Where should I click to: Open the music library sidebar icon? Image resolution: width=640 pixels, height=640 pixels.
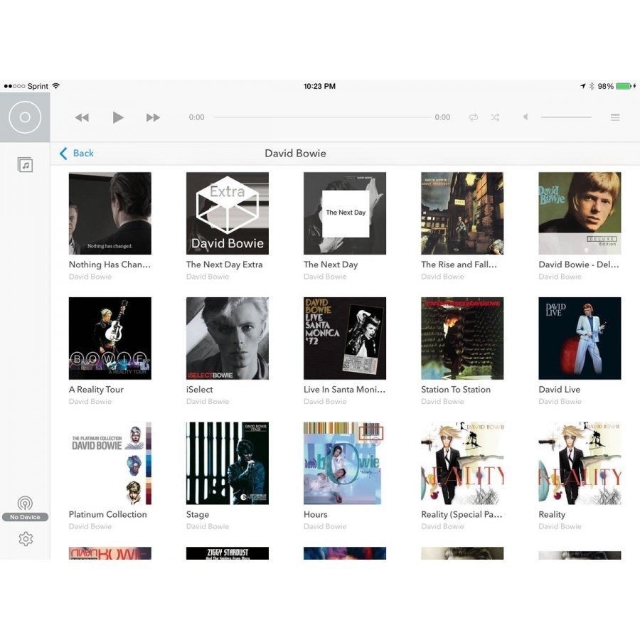pyautogui.click(x=26, y=165)
